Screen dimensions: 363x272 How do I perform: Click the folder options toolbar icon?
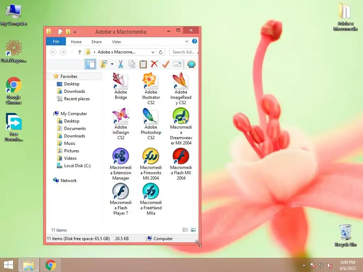coord(104,64)
